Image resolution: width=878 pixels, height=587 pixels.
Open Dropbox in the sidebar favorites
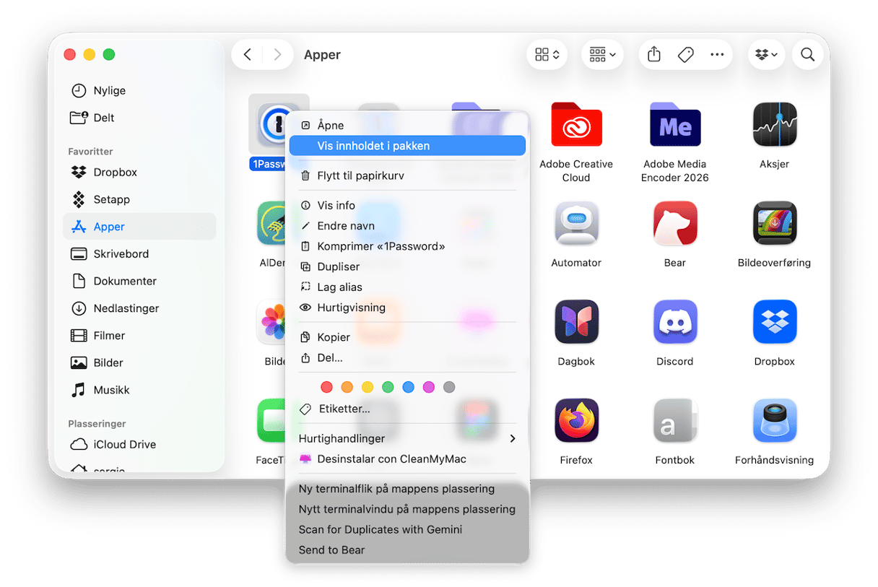139,172
